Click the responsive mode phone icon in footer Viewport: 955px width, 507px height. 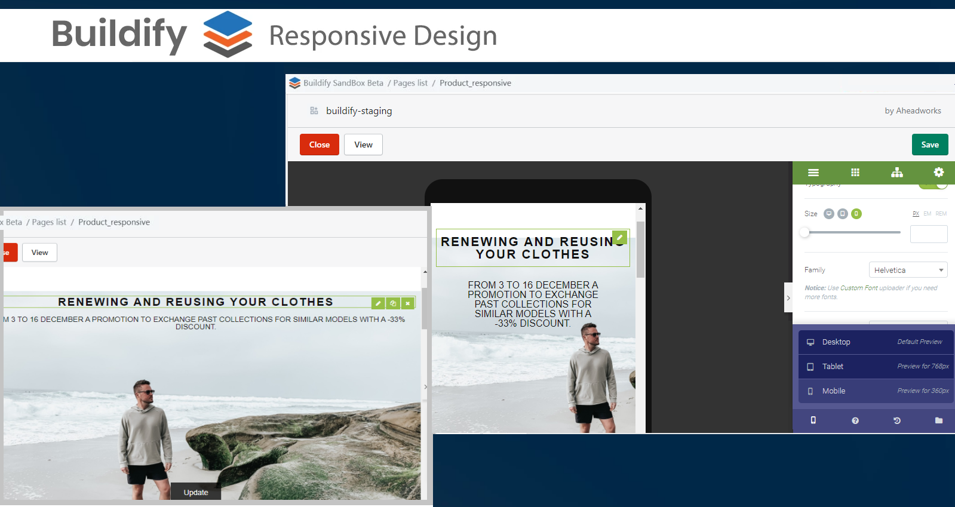point(813,420)
